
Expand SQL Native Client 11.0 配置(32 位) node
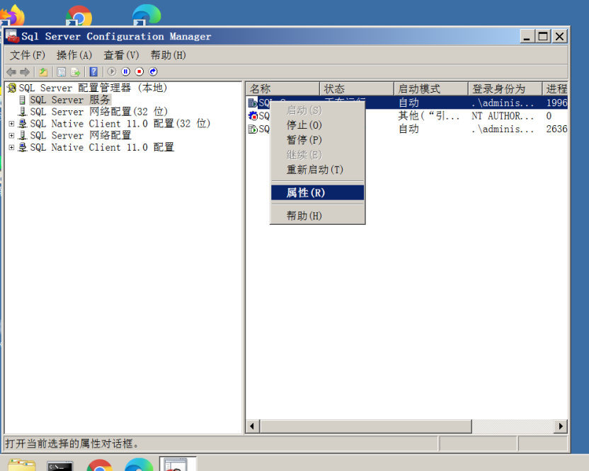(x=11, y=124)
